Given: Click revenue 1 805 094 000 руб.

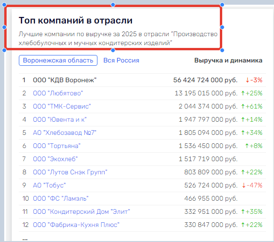Looking at the screenshot, I should (x=208, y=133).
